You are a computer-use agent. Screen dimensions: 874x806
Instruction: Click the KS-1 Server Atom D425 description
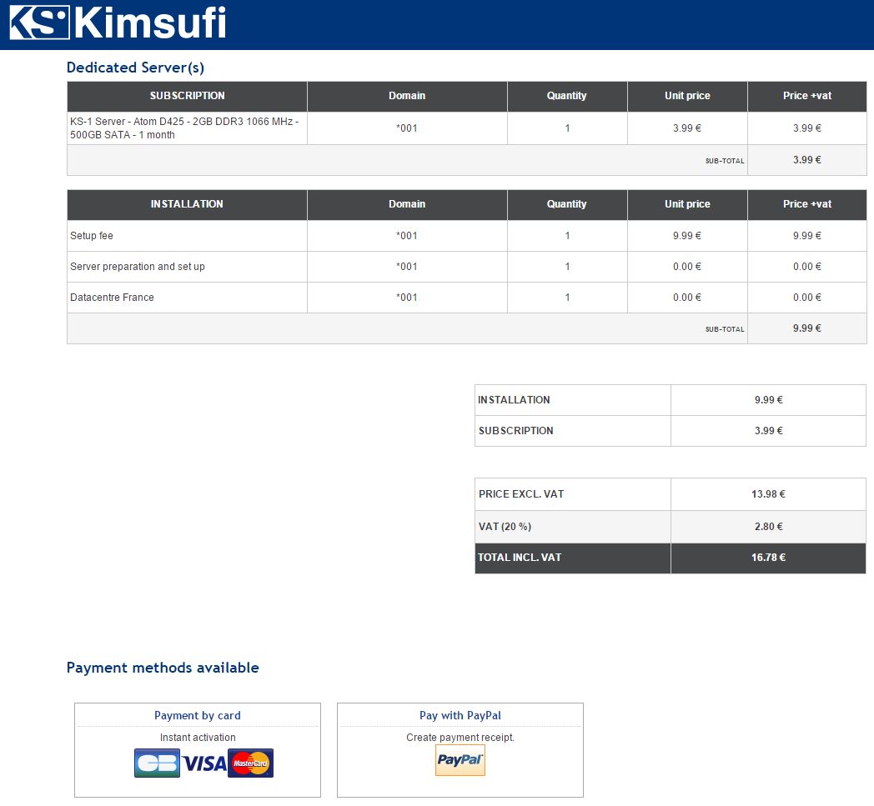pos(184,128)
